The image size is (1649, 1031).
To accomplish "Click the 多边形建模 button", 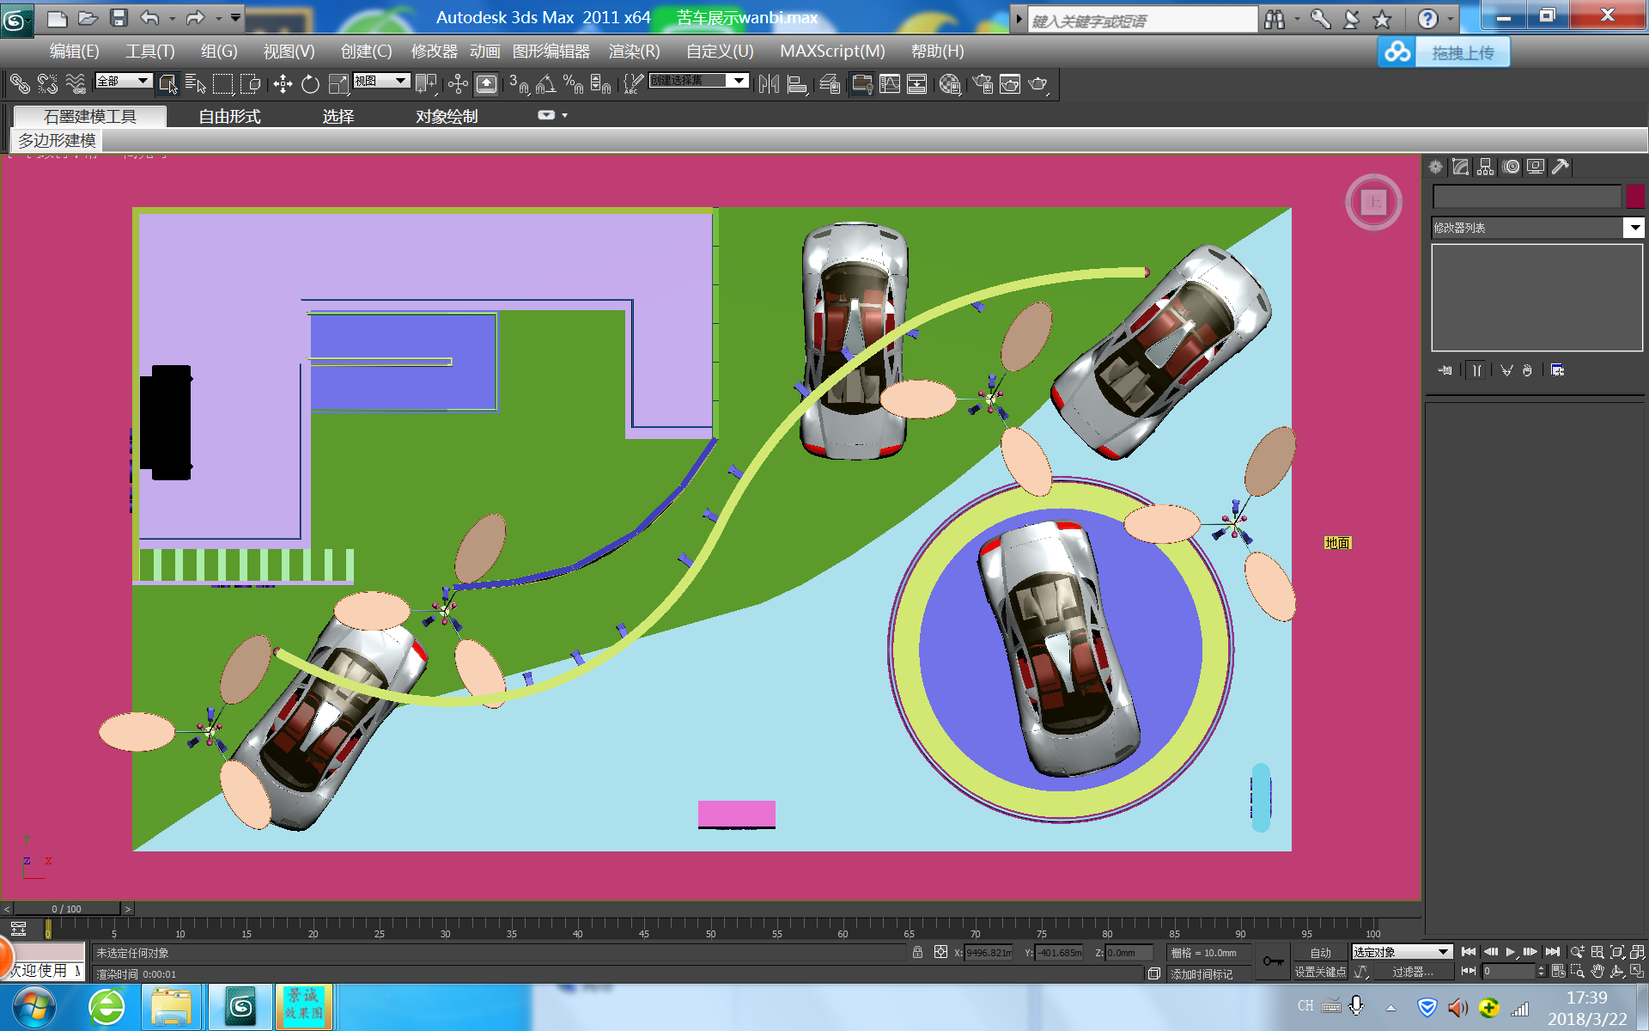I will coord(57,140).
